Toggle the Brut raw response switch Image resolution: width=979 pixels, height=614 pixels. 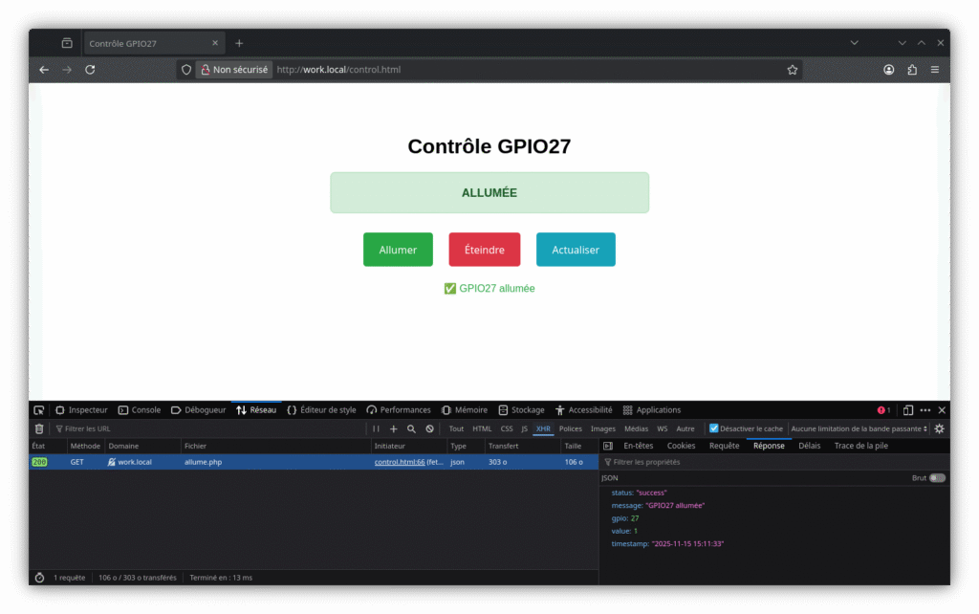[x=937, y=477]
